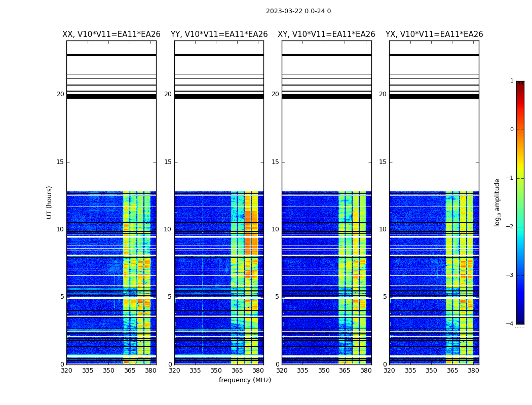Click the XY panel title text
Screen dimensions: 532x405
click(x=326, y=34)
